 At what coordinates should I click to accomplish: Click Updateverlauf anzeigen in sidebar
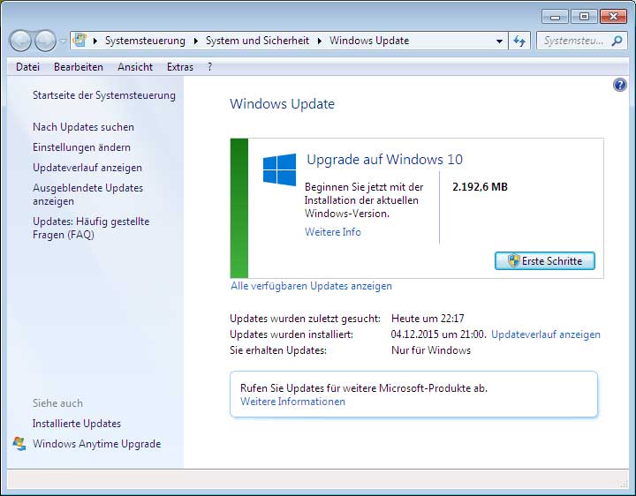click(x=87, y=168)
